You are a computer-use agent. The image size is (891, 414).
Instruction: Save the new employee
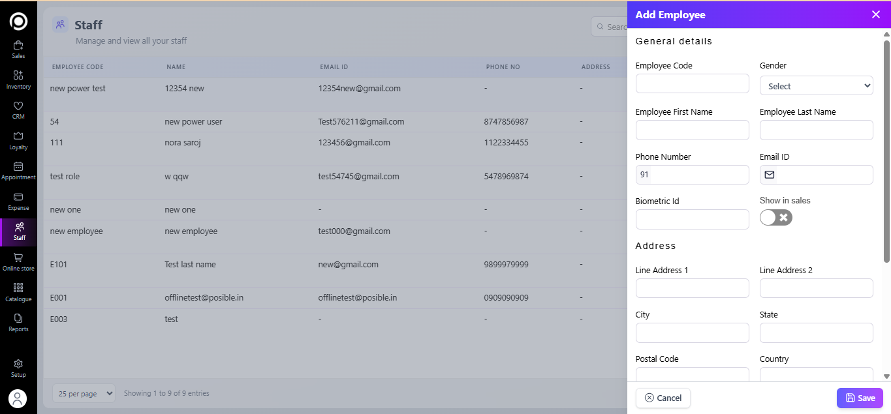(x=860, y=398)
